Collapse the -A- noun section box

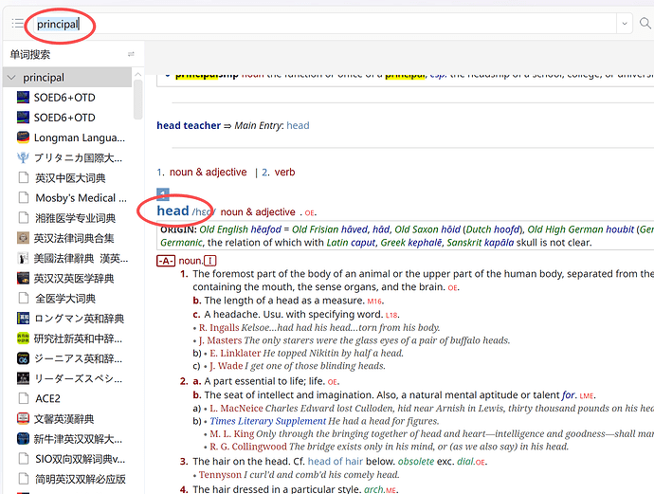166,261
